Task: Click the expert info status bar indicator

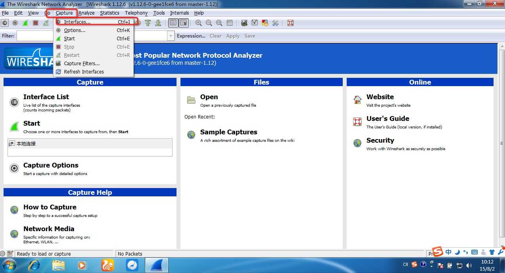Action: pyautogui.click(x=3, y=254)
